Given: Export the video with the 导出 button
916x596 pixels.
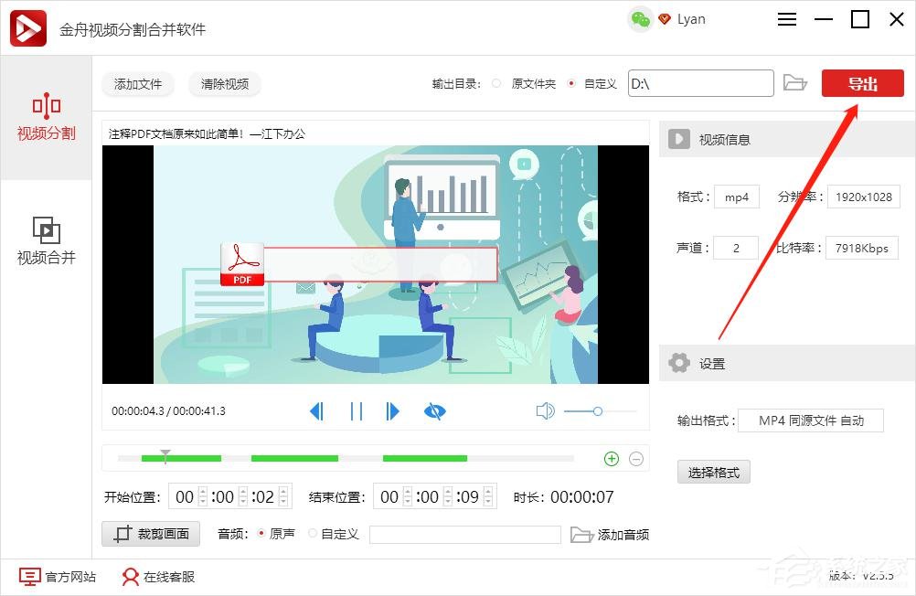Looking at the screenshot, I should point(861,82).
